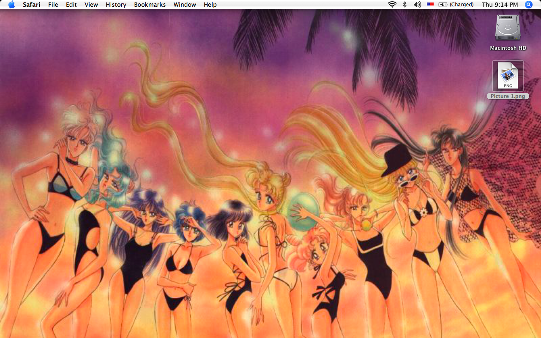The width and height of the screenshot is (541, 338).
Task: Click the Wi-Fi status icon
Action: pyautogui.click(x=392, y=5)
